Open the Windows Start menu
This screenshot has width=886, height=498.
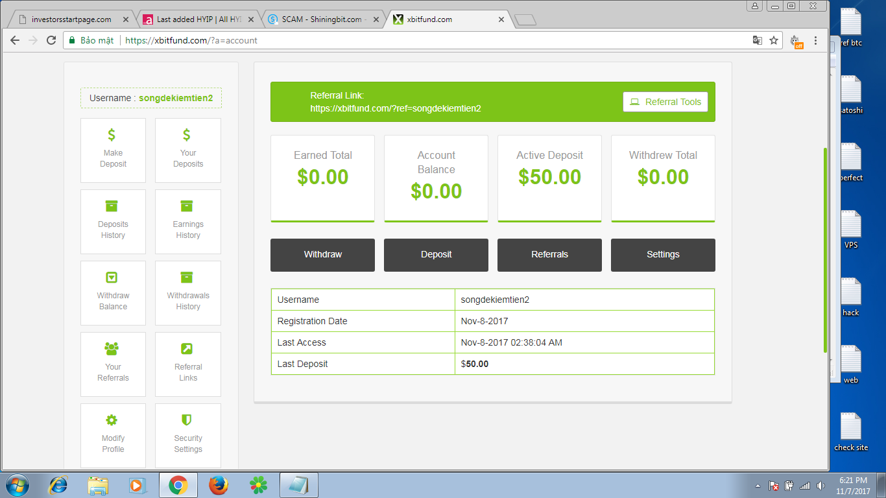[x=16, y=484]
